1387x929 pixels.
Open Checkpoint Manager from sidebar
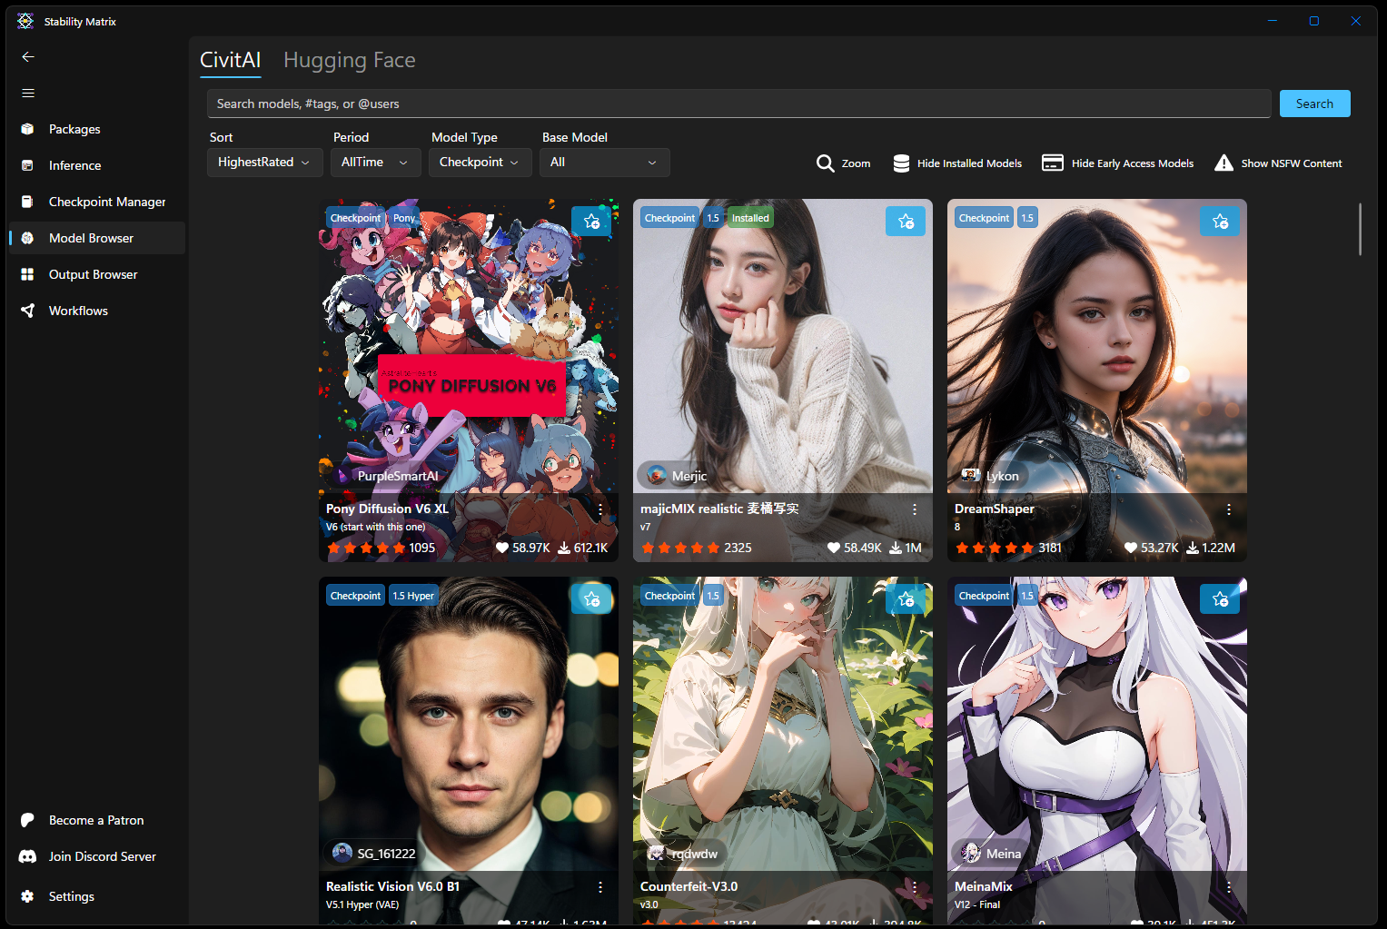tap(96, 202)
